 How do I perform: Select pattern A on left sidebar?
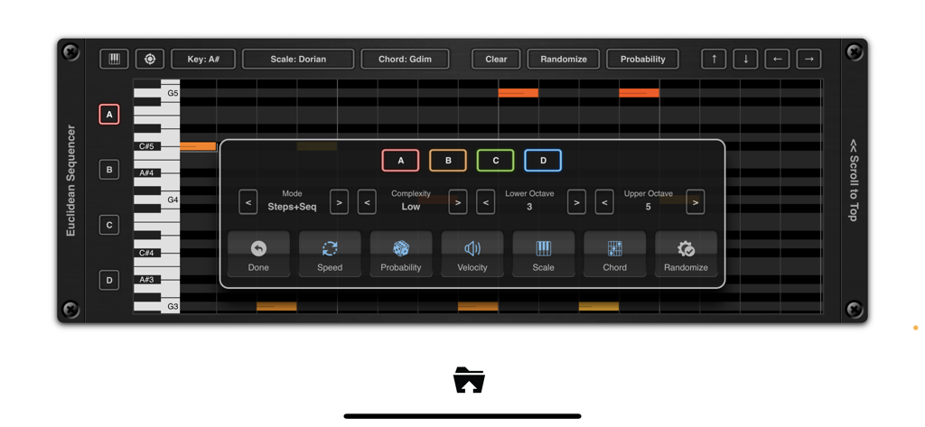[x=109, y=115]
